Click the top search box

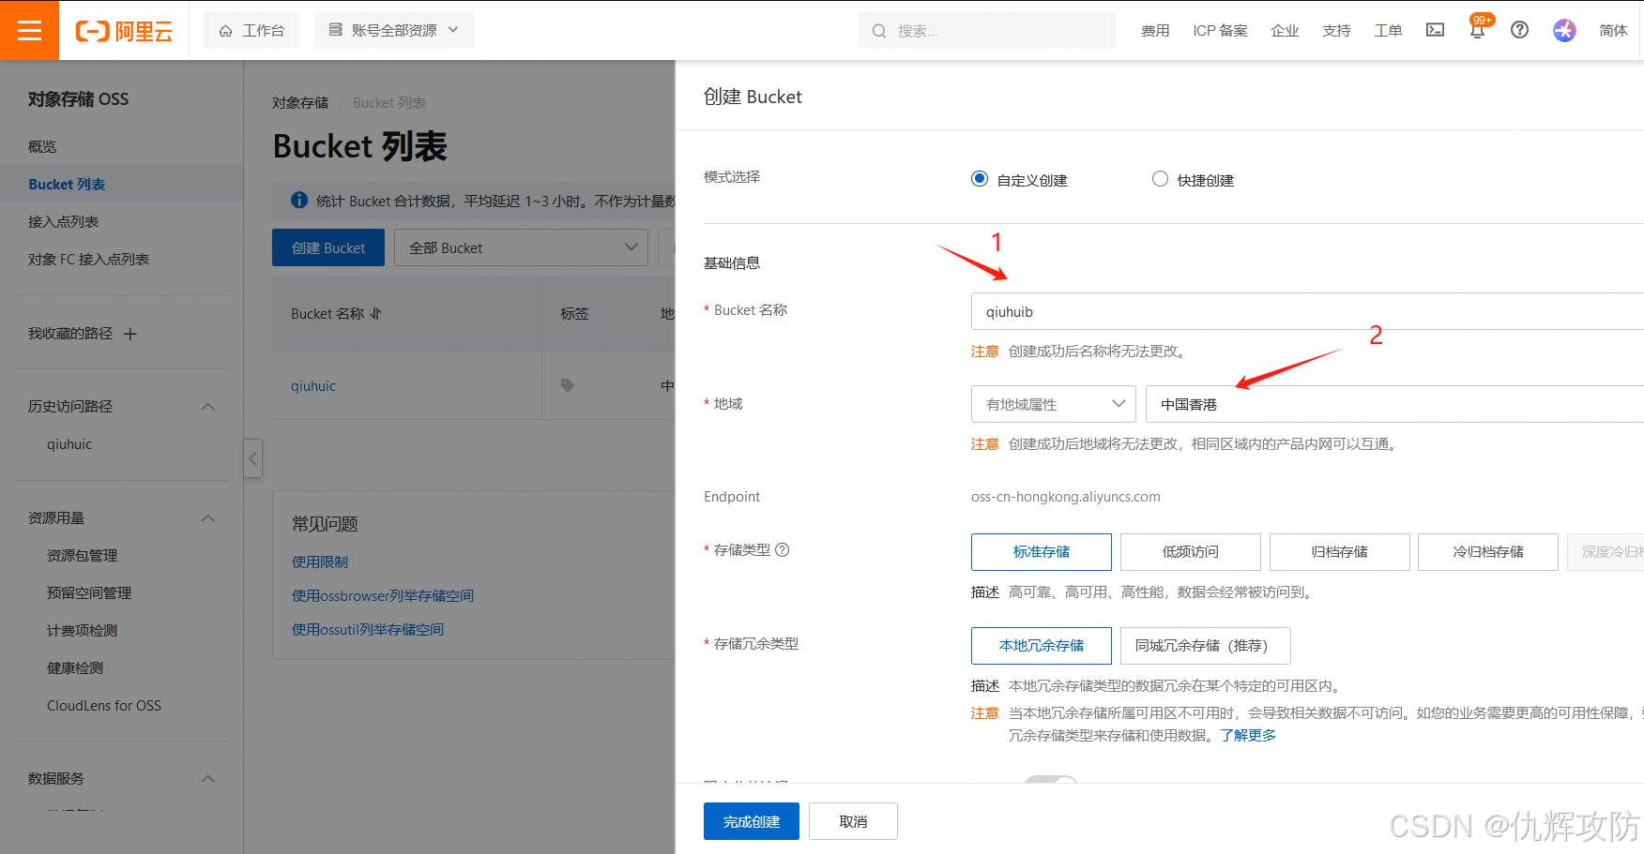(986, 30)
